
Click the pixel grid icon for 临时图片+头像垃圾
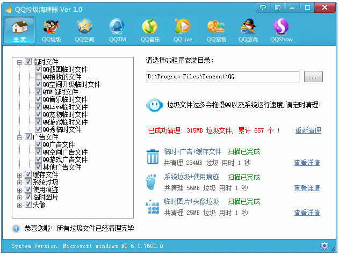(153, 207)
